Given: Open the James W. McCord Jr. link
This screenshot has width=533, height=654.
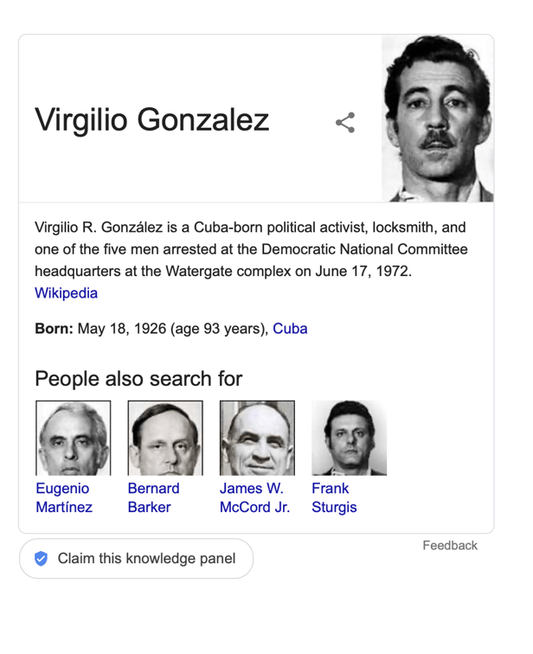Looking at the screenshot, I should tap(254, 497).
